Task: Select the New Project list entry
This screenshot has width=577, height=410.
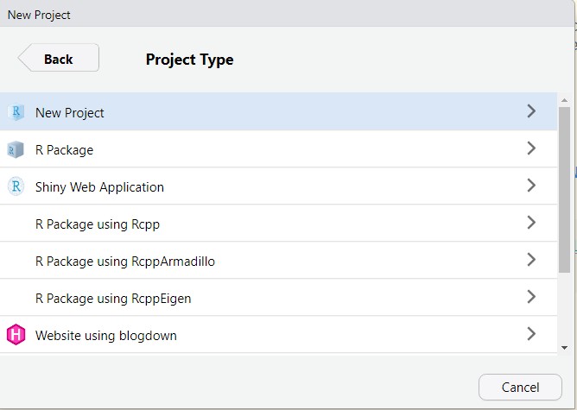Action: coord(278,111)
